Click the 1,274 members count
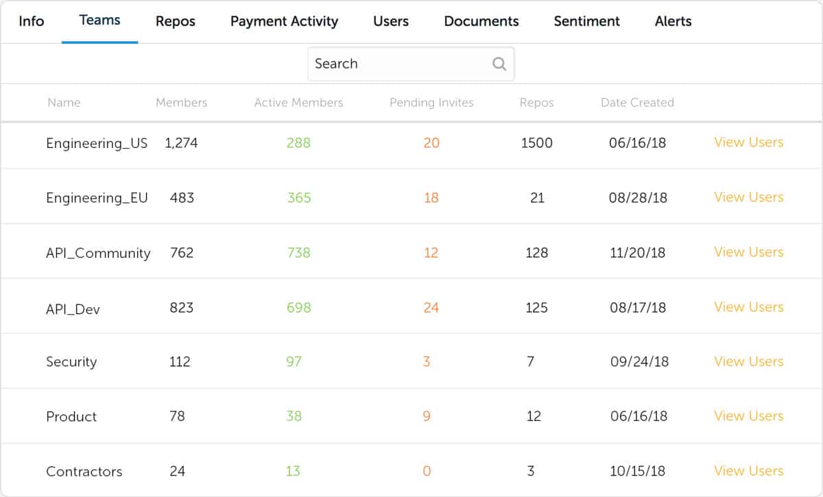The height and width of the screenshot is (497, 823). 181,143
